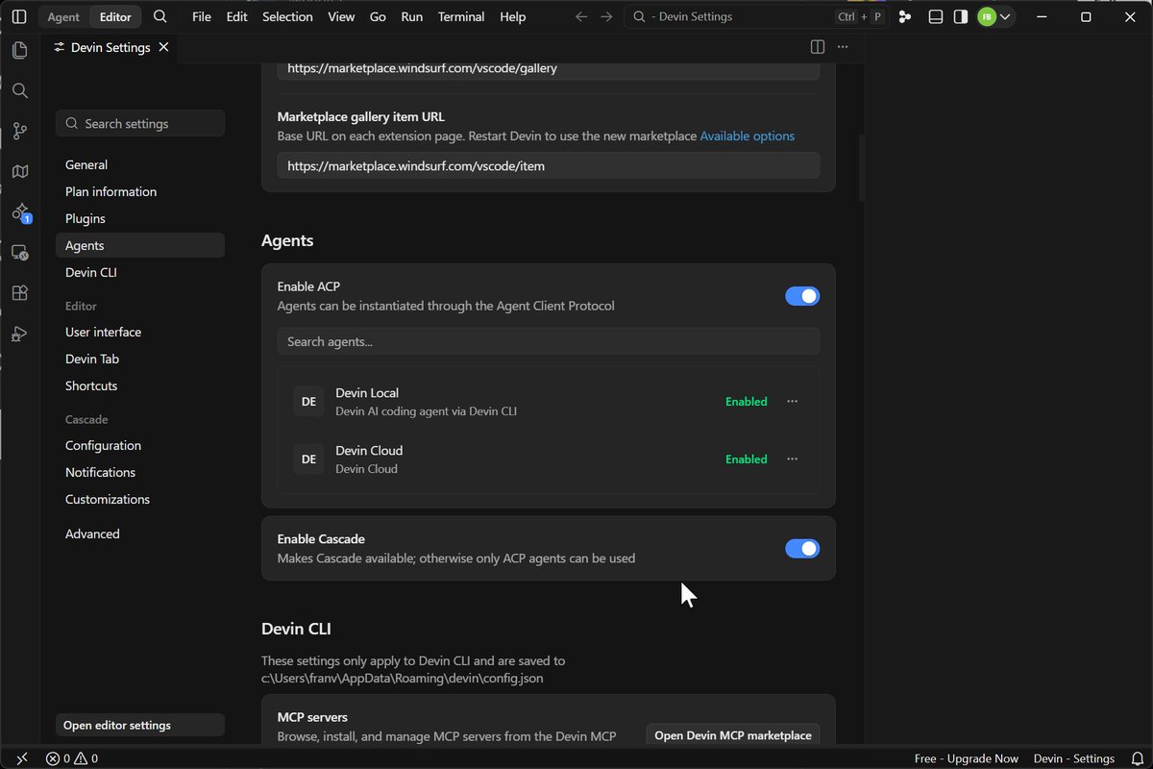Viewport: 1153px width, 769px height.
Task: Open Extensions view in the activity bar
Action: (19, 293)
